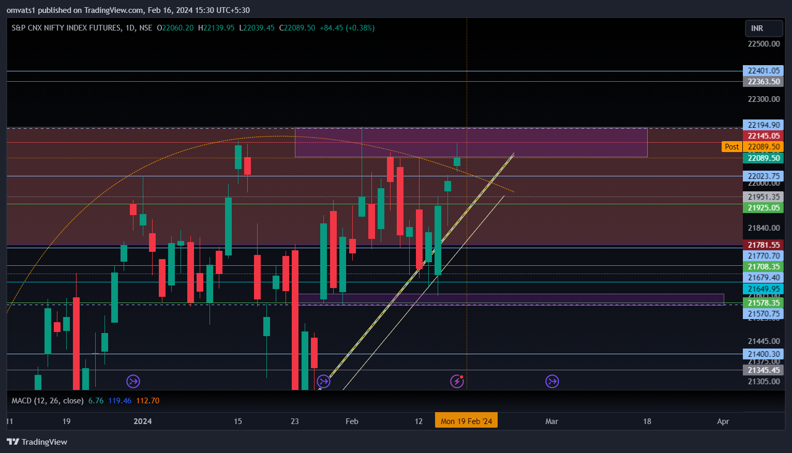This screenshot has width=792, height=453.
Task: Click the omvats1 published on TradingView.com header
Action: tap(128, 10)
